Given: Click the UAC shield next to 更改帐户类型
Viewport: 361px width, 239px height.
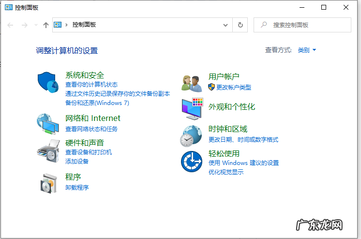Looking at the screenshot, I should 211,87.
